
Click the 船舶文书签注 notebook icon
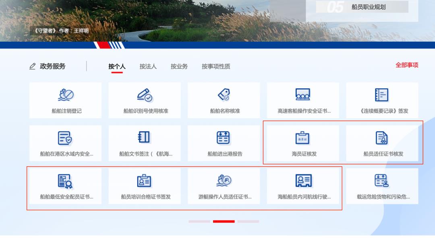pos(145,138)
